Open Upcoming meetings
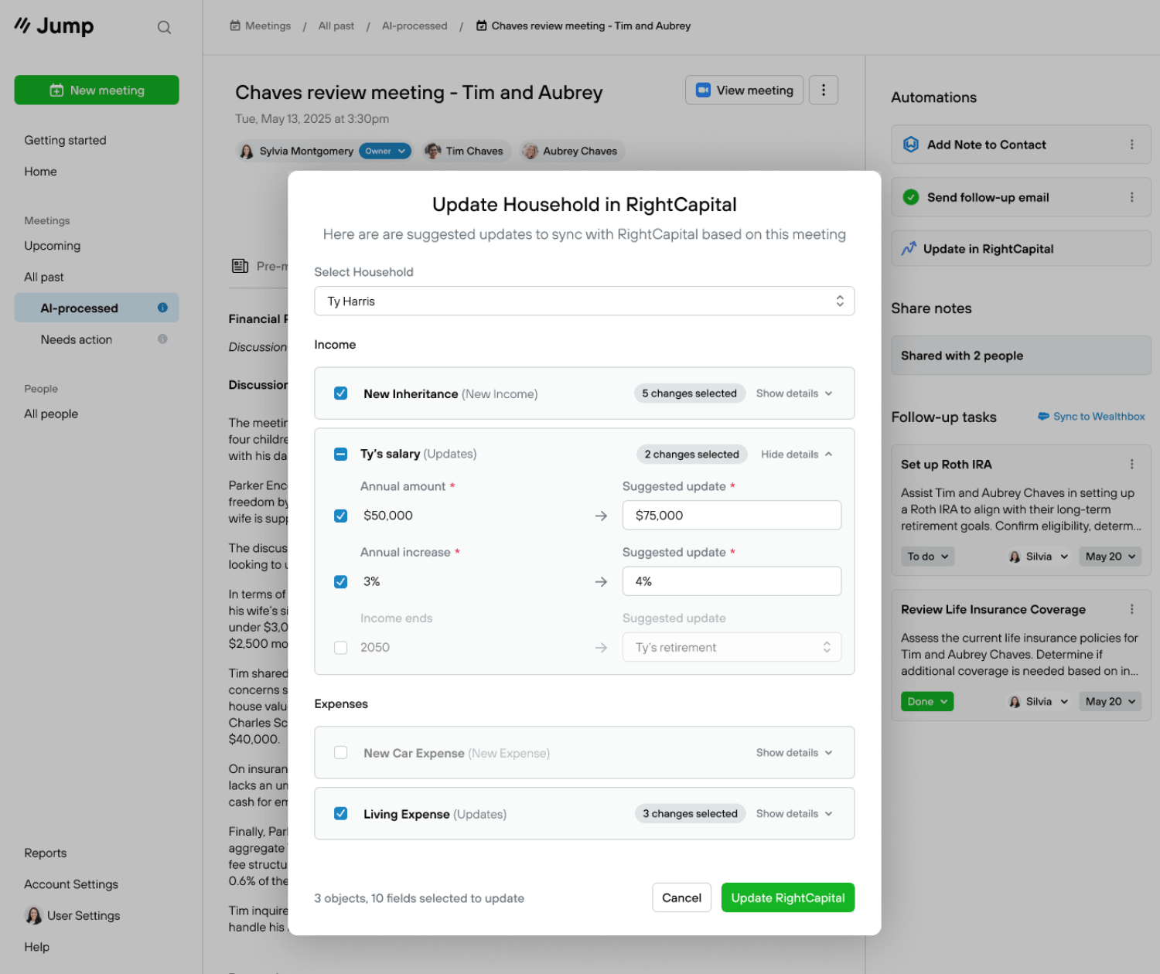 [x=52, y=246]
